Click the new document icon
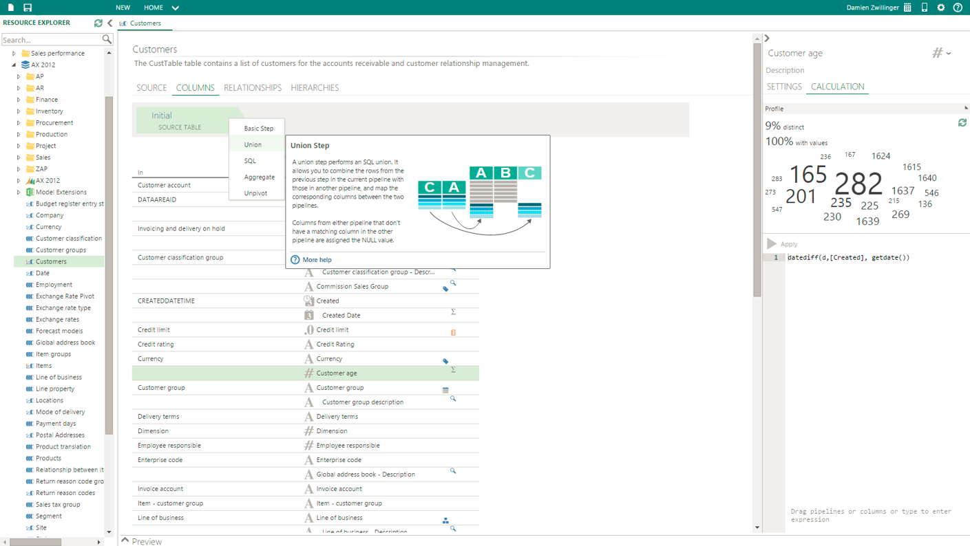The height and width of the screenshot is (546, 970). tap(11, 8)
